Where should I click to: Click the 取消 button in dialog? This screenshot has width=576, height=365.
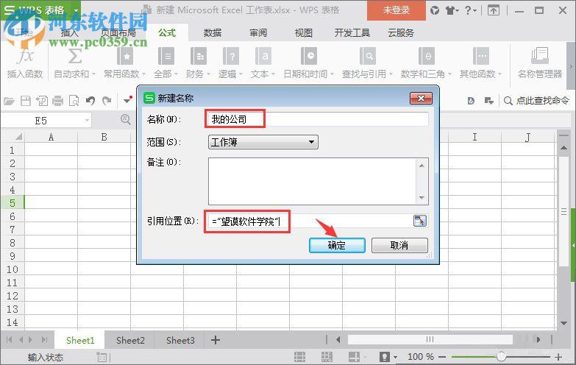[399, 245]
